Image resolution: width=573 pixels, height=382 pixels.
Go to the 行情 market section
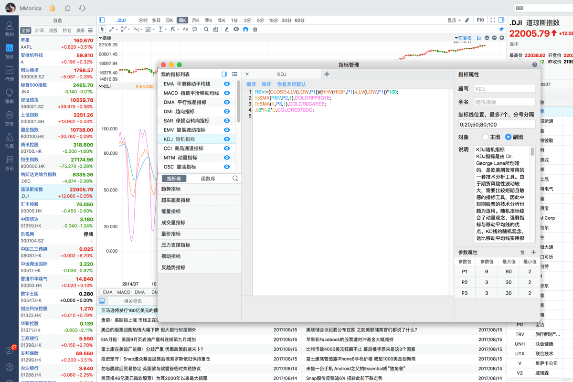tap(9, 73)
